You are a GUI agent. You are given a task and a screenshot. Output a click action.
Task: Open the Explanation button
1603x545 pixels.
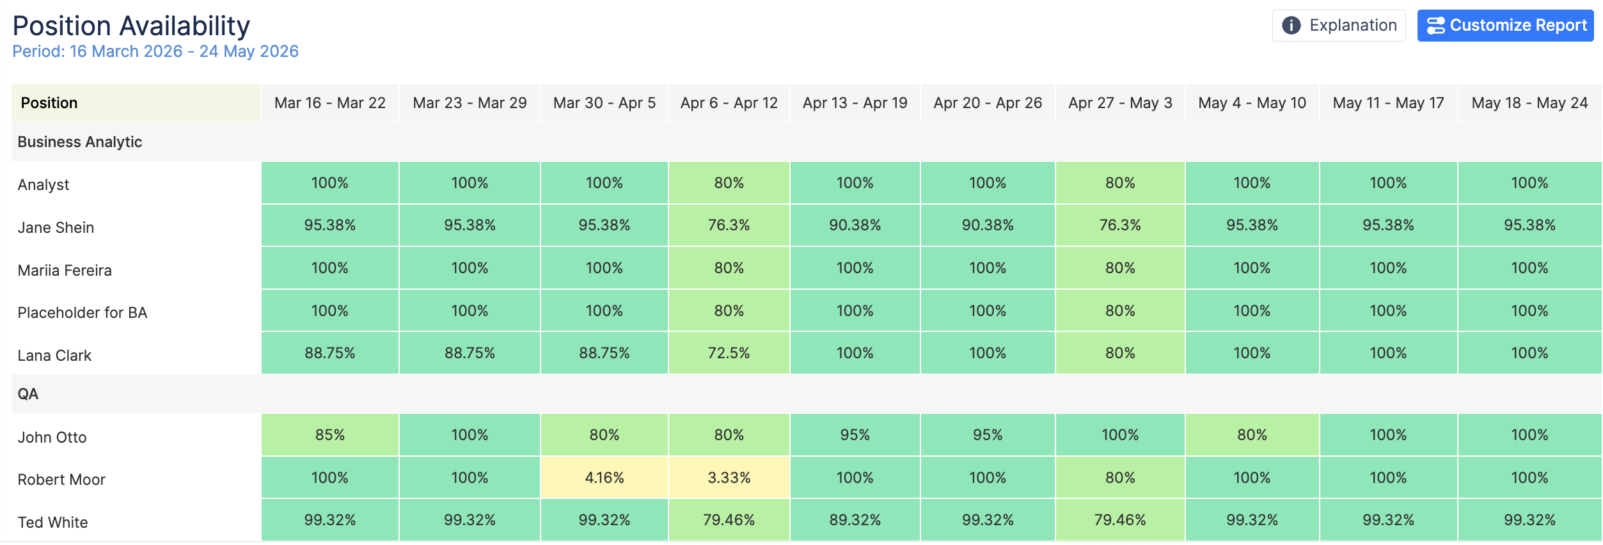pos(1338,26)
